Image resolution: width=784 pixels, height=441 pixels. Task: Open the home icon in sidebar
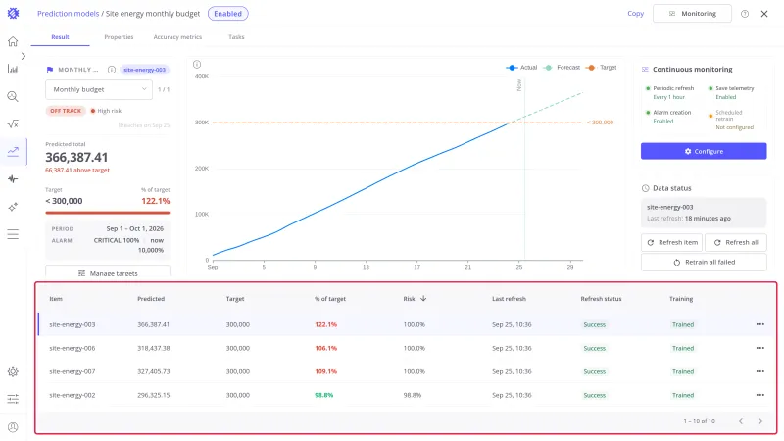pyautogui.click(x=13, y=41)
